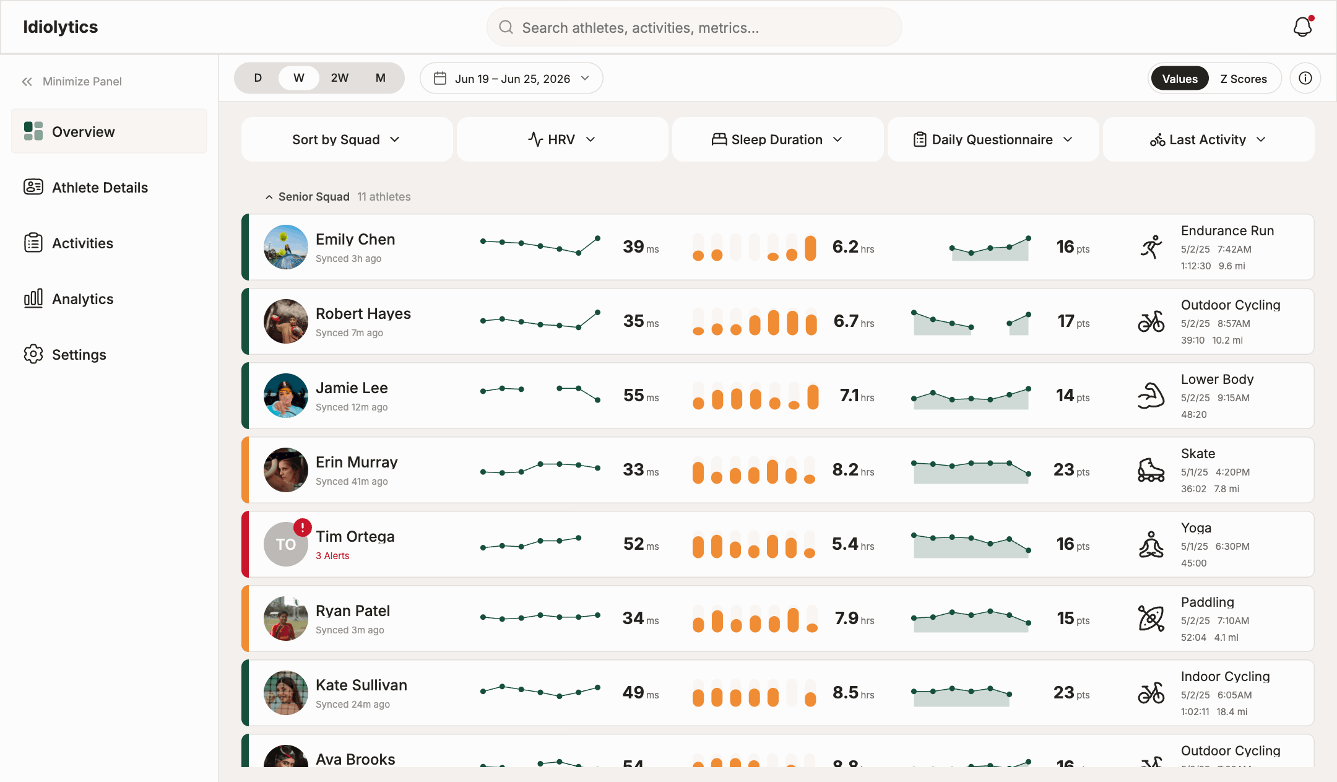This screenshot has height=782, width=1337.
Task: Open the Jun 19 – Jun 25 date picker
Action: coord(511,79)
